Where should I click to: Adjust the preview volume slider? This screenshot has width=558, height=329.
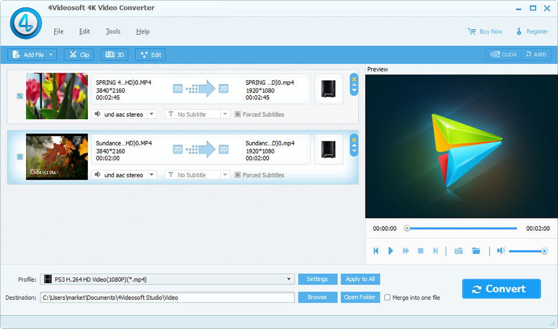528,251
